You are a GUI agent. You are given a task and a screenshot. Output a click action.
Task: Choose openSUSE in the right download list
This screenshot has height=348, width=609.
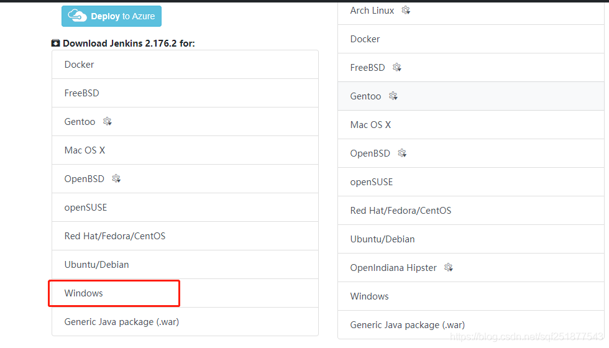pos(471,181)
